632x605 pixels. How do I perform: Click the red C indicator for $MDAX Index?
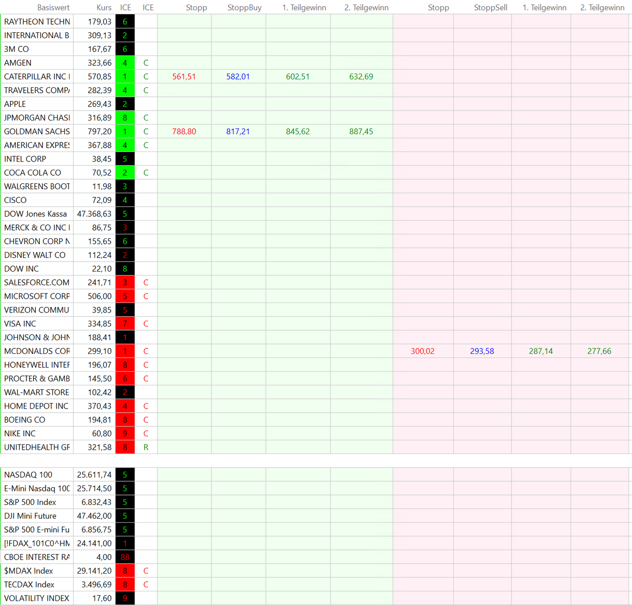(x=146, y=571)
